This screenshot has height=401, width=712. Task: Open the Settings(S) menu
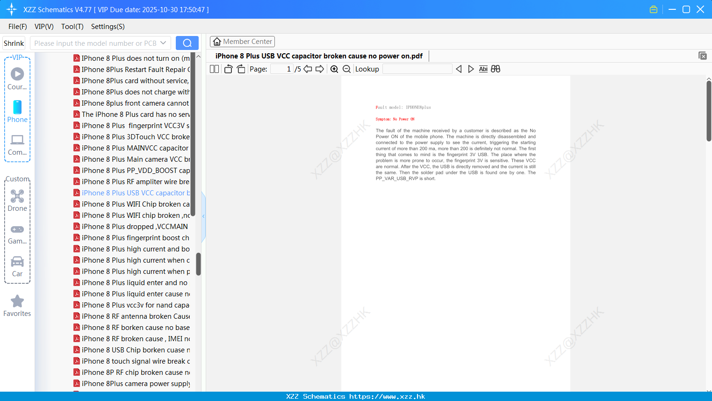[108, 27]
